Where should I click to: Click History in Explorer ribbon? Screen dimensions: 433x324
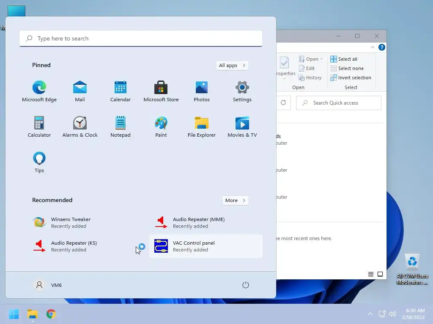[310, 78]
